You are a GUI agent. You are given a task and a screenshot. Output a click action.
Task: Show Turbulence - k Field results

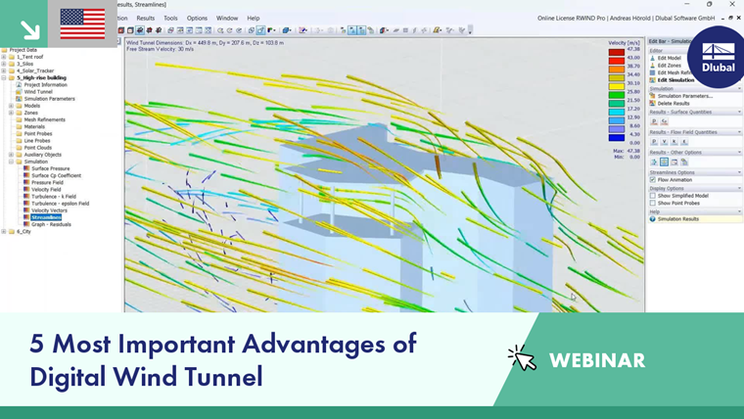pos(54,197)
